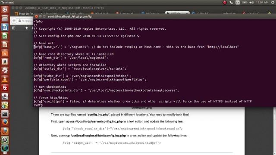Click the $cfg['root_dir'] line in terminal
The height and width of the screenshot is (155, 276).
(71, 58)
